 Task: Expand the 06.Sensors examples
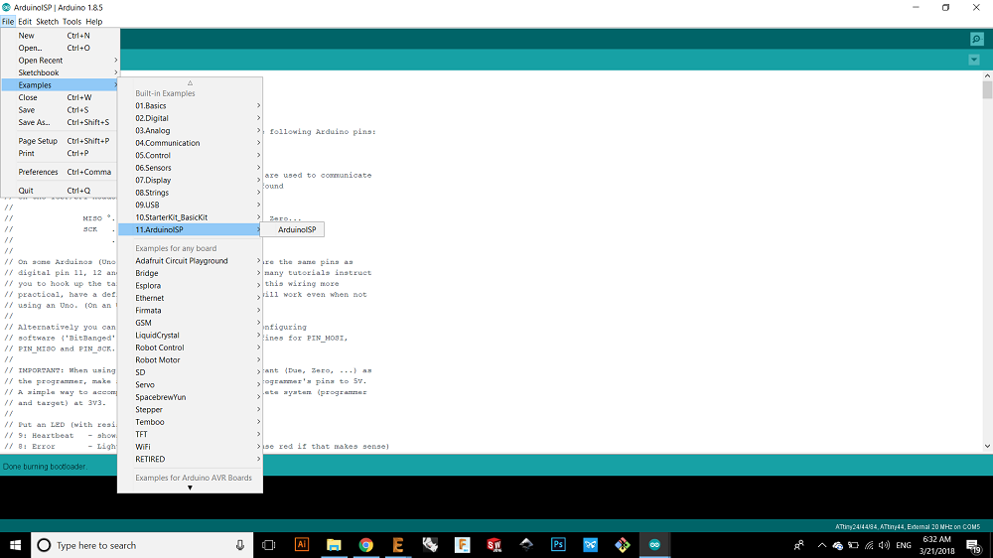point(190,168)
